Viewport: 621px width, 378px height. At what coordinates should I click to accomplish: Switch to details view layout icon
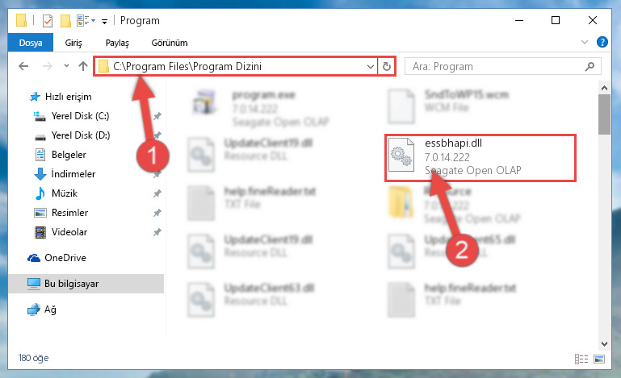point(581,359)
